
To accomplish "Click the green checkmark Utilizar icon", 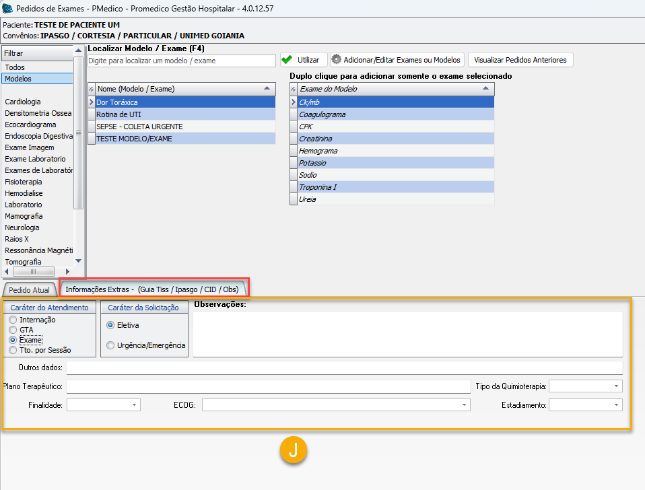I will click(287, 60).
